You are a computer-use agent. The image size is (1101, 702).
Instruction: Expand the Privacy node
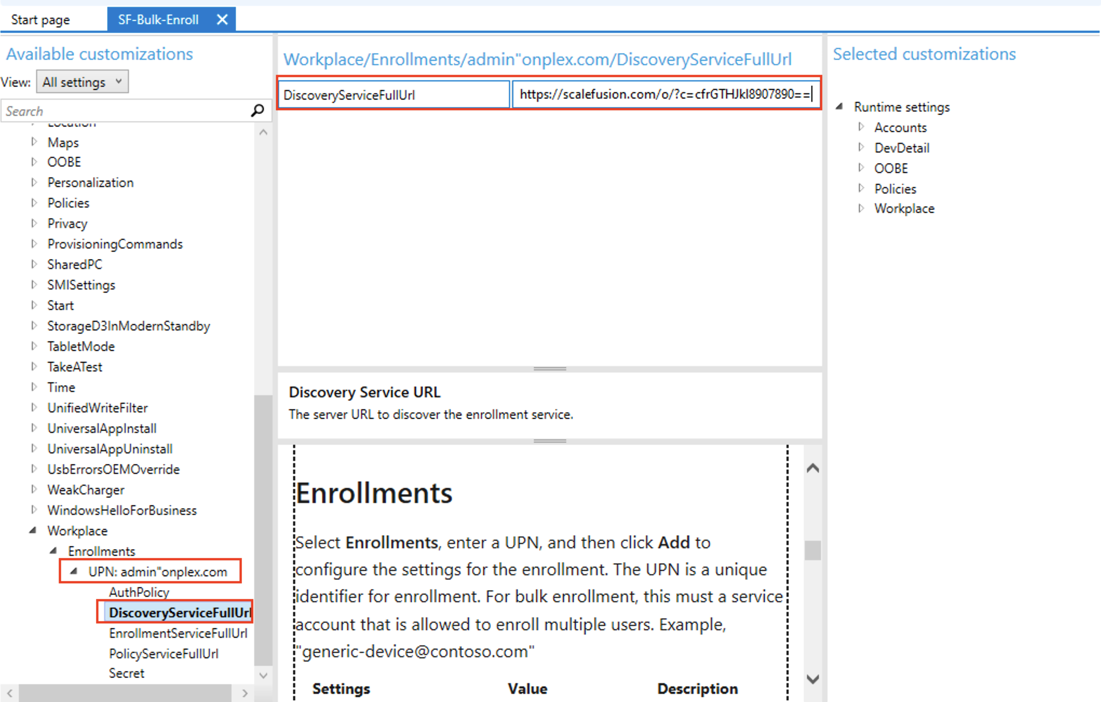tap(34, 223)
